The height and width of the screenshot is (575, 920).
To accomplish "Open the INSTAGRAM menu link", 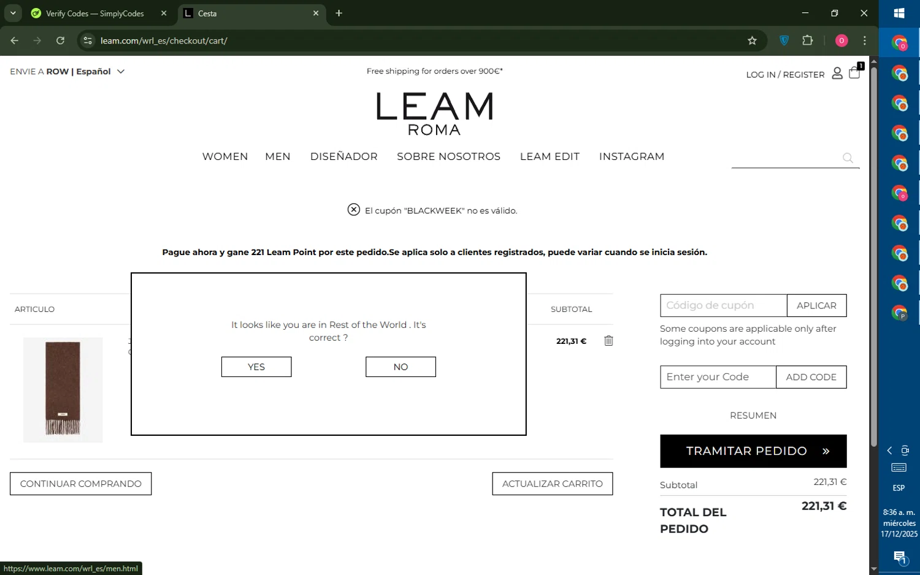I will click(x=632, y=156).
